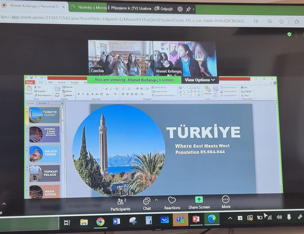Click clear formatting icon
Viewport: 304px width, 234px height.
tap(117, 89)
